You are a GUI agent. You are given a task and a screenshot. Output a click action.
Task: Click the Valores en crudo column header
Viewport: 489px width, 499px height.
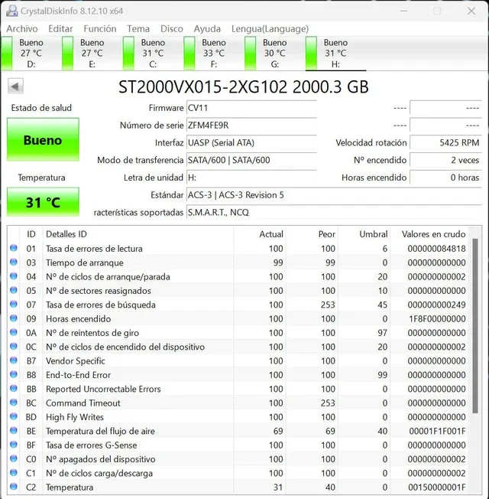tap(429, 234)
